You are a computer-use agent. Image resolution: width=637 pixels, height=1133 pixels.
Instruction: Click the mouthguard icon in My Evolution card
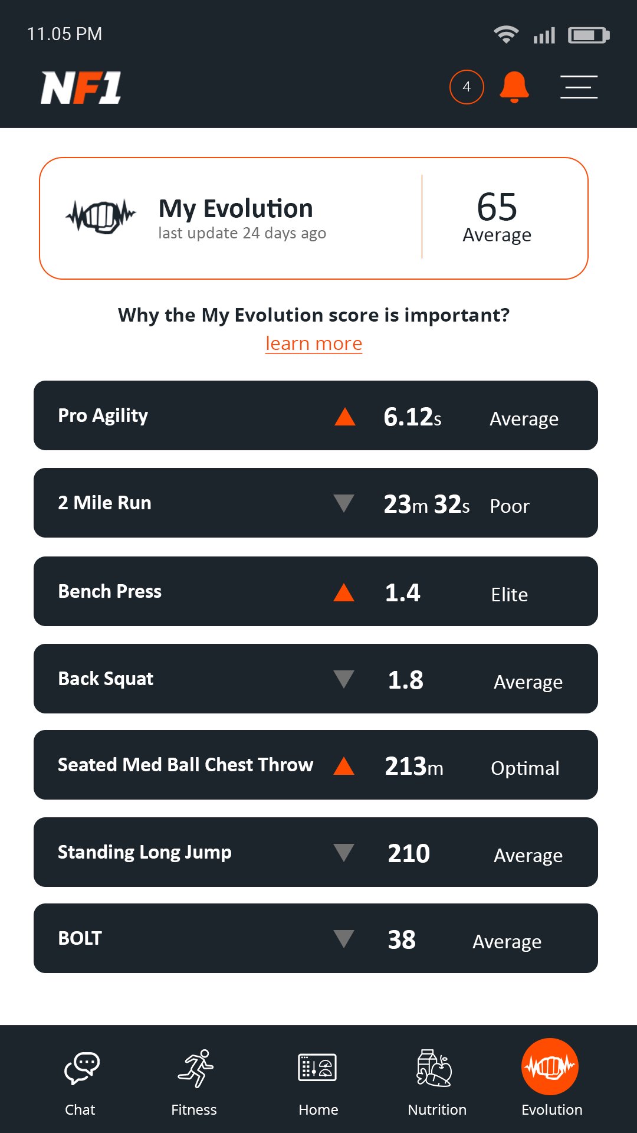(101, 217)
